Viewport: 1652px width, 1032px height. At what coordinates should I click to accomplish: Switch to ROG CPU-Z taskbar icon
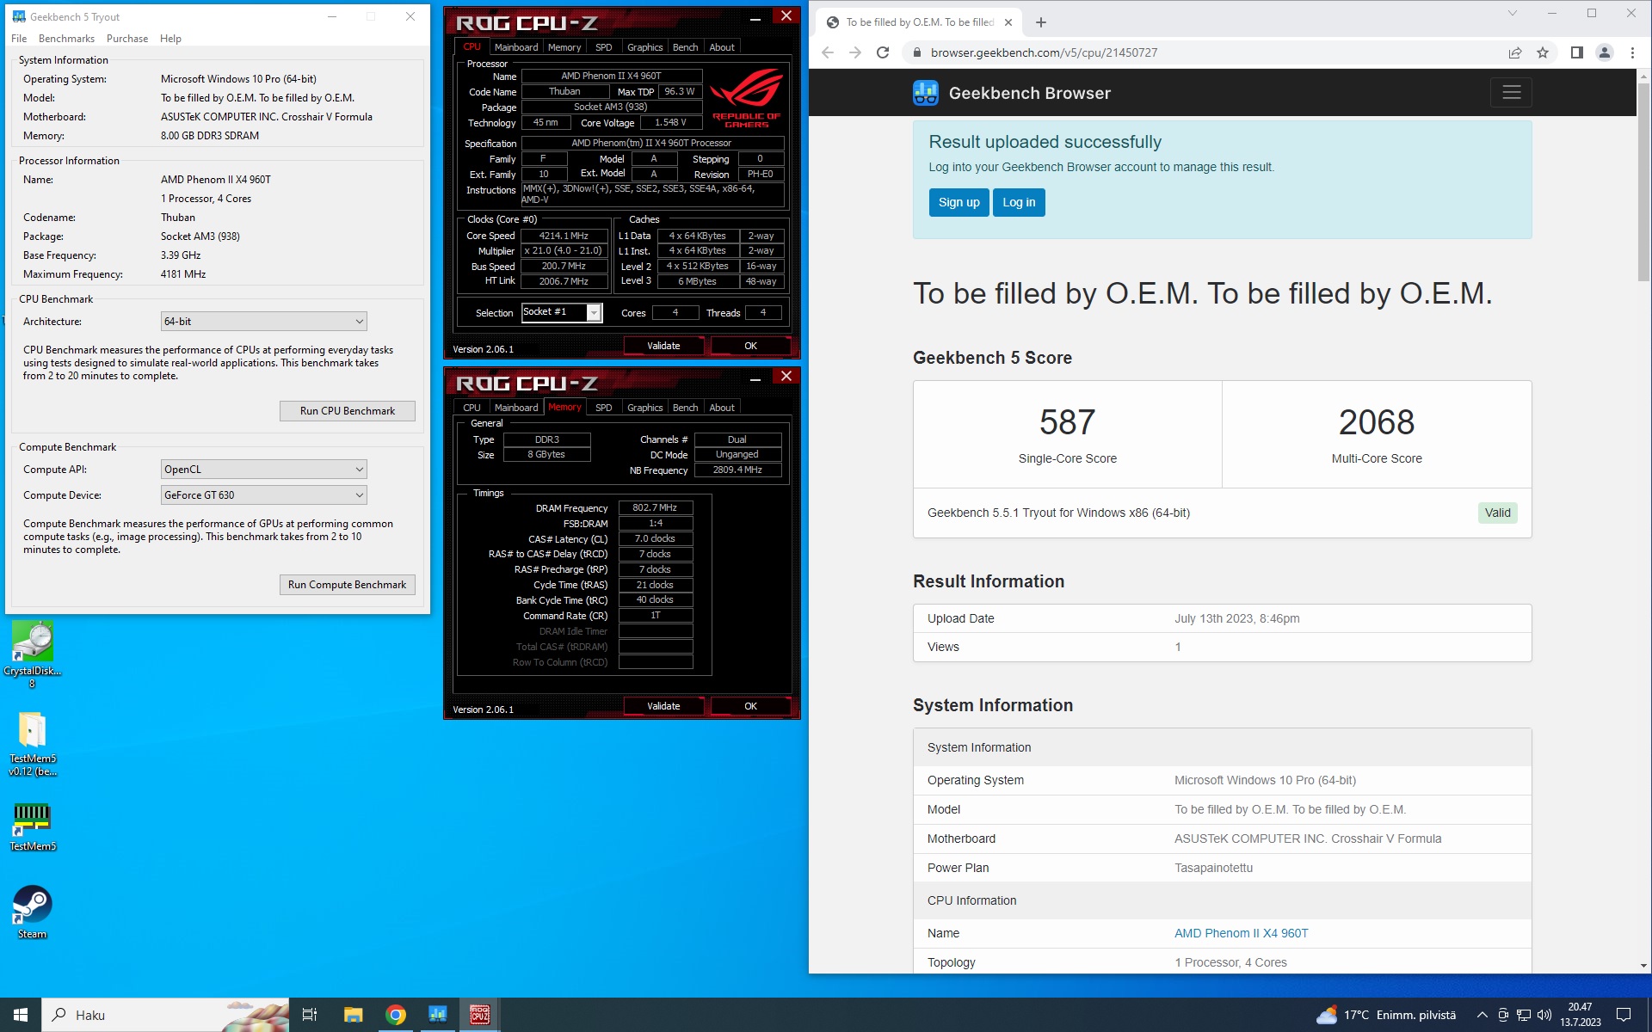[x=480, y=1015]
